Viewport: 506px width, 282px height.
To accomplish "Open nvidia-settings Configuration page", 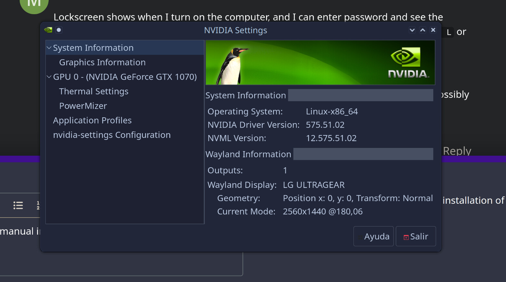I will 112,135.
